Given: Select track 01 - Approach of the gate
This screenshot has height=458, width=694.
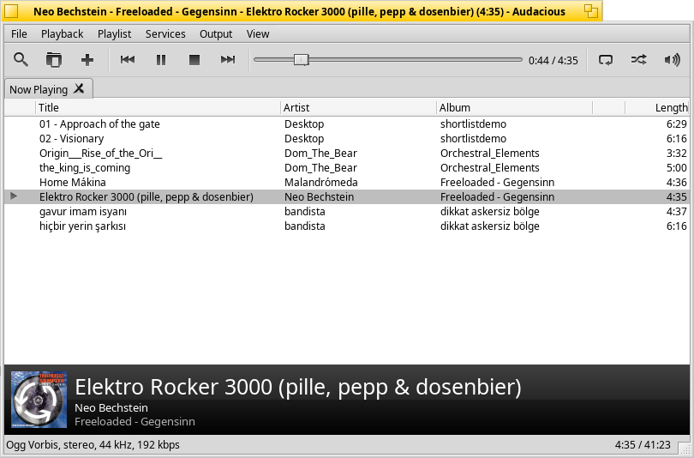Looking at the screenshot, I should pos(347,124).
